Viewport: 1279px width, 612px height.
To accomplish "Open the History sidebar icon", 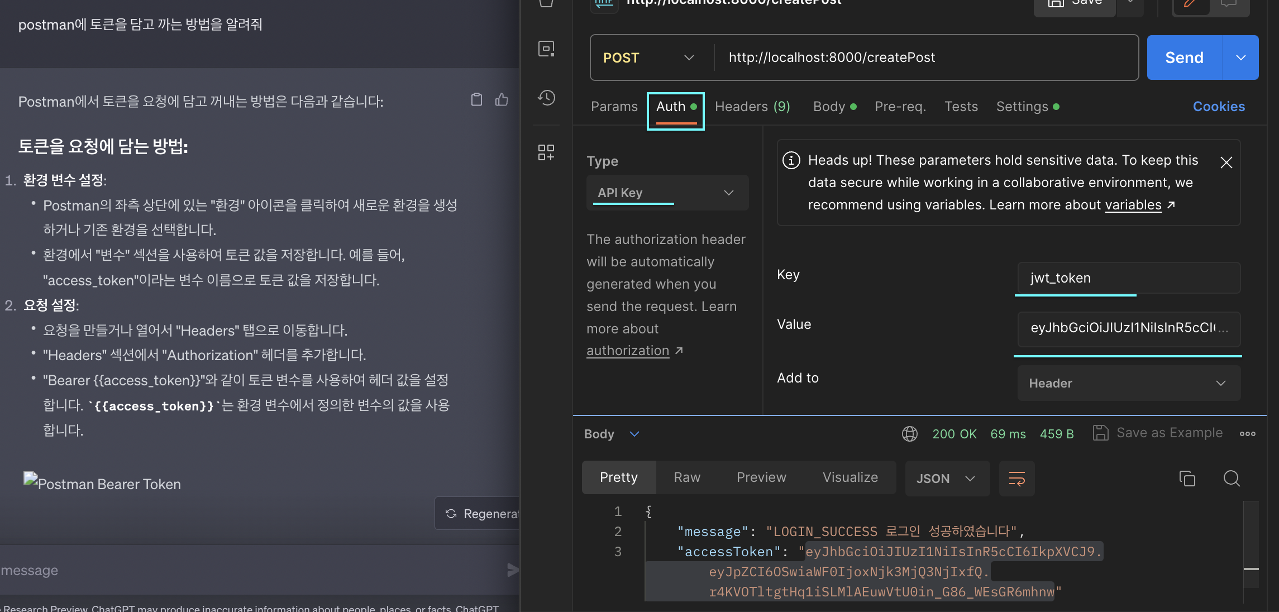I will click(x=546, y=98).
